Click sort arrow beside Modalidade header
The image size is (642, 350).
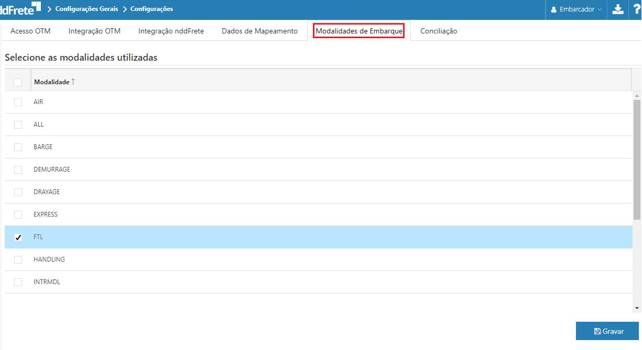[73, 82]
